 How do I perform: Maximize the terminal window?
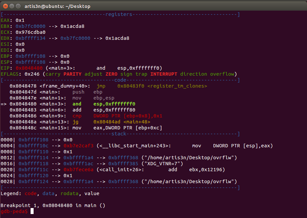(x=18, y=6)
